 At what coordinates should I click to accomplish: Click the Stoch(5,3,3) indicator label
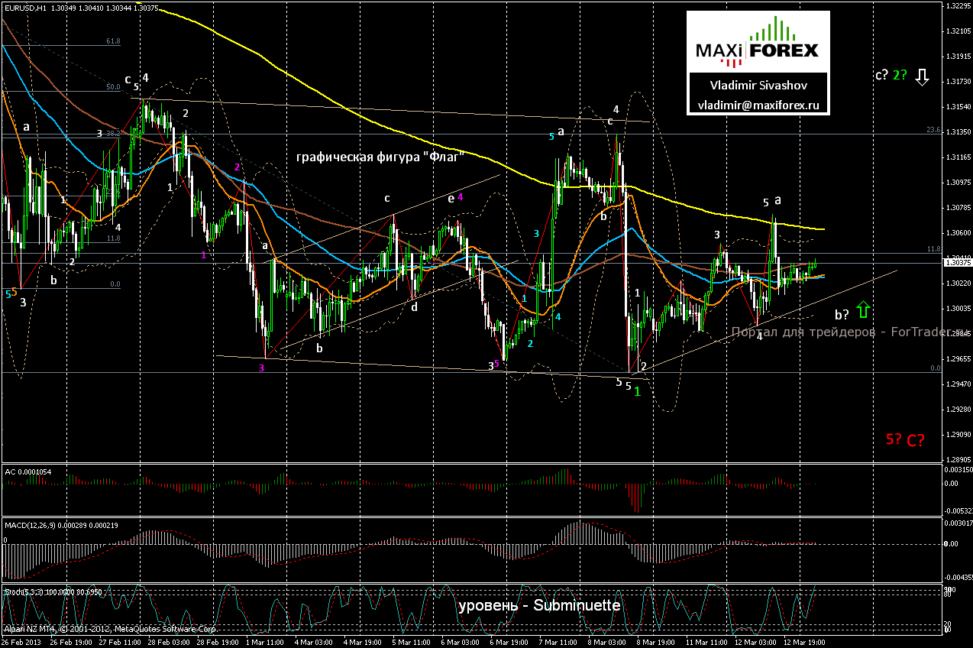click(53, 591)
